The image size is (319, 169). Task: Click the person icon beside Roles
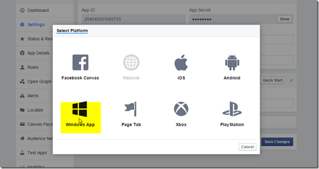click(x=22, y=67)
